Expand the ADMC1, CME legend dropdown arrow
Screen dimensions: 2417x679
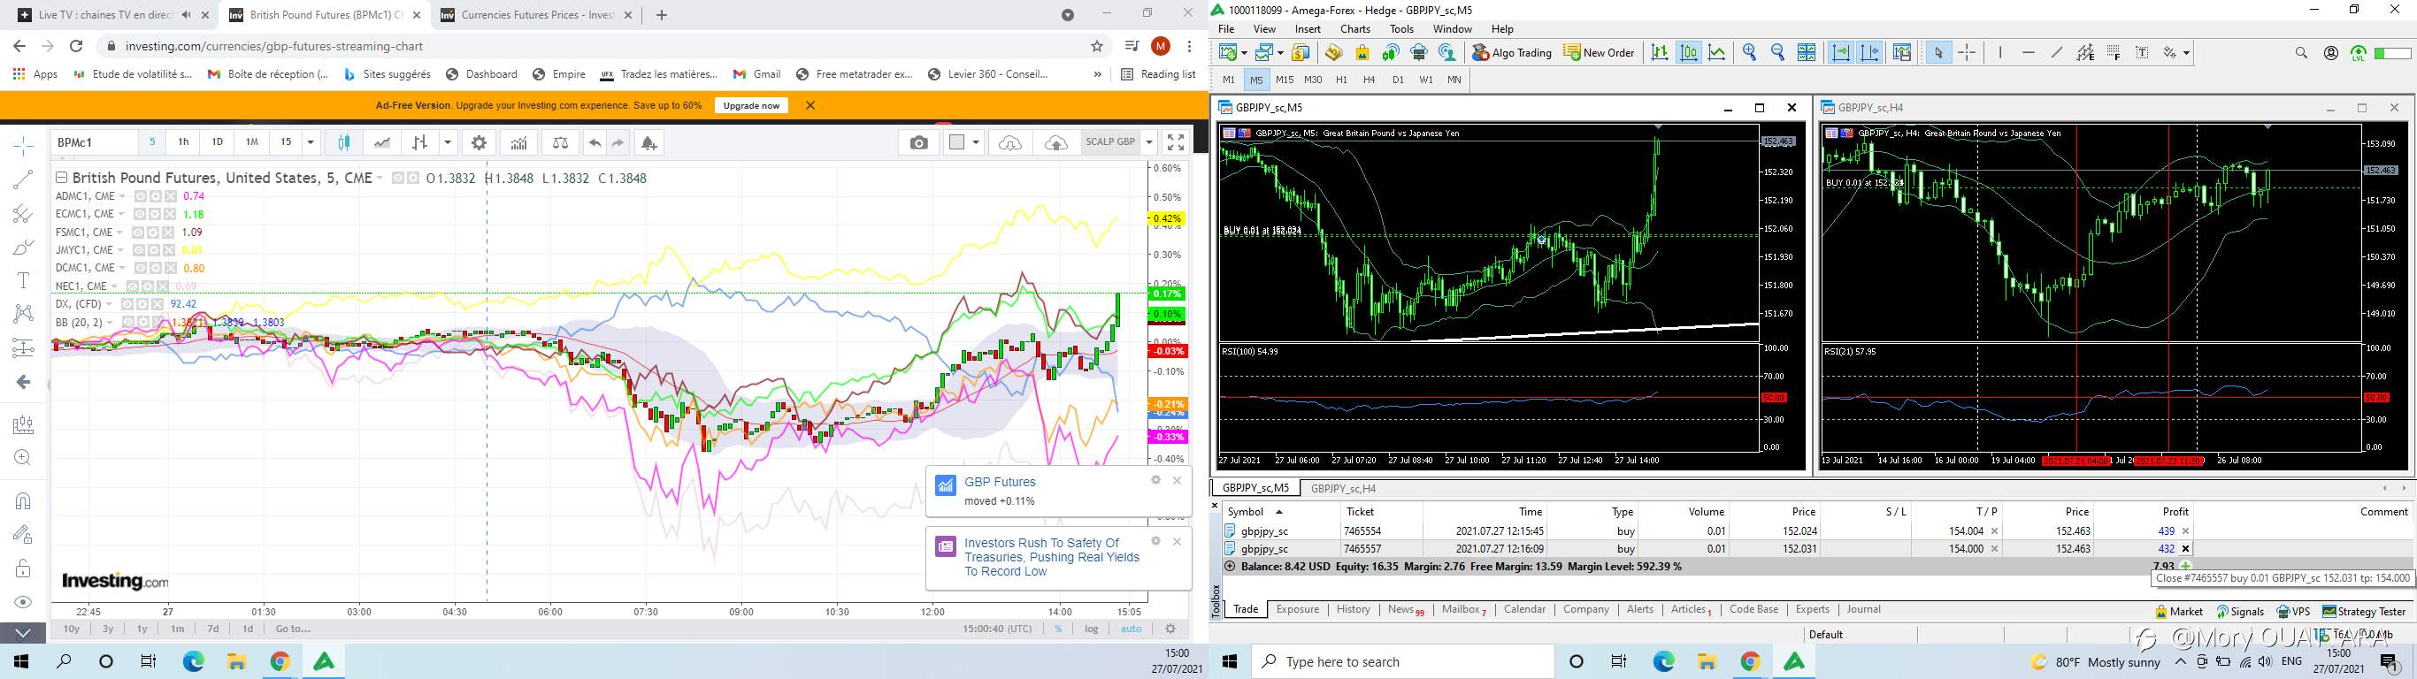(x=121, y=196)
